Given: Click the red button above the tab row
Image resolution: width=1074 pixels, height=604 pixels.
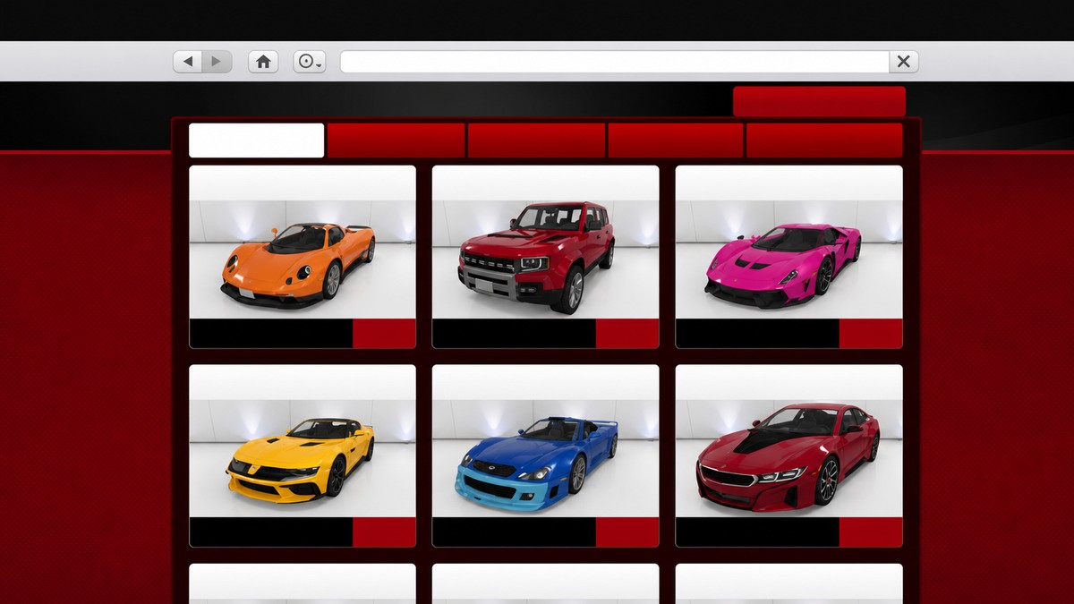Looking at the screenshot, I should [819, 101].
